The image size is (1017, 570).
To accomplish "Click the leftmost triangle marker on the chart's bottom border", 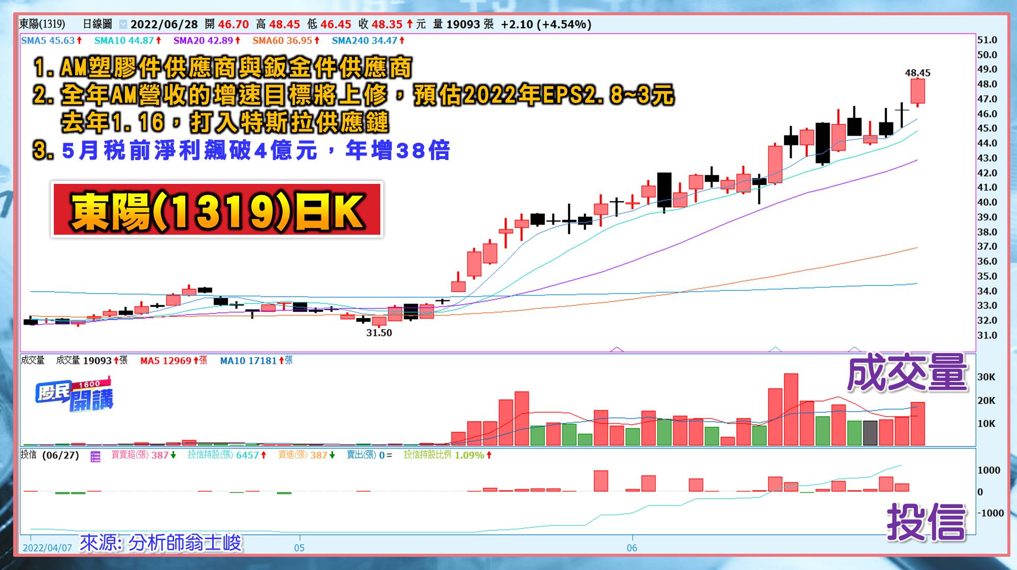I will coord(616,350).
